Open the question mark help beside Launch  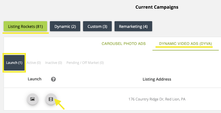pos(54,79)
